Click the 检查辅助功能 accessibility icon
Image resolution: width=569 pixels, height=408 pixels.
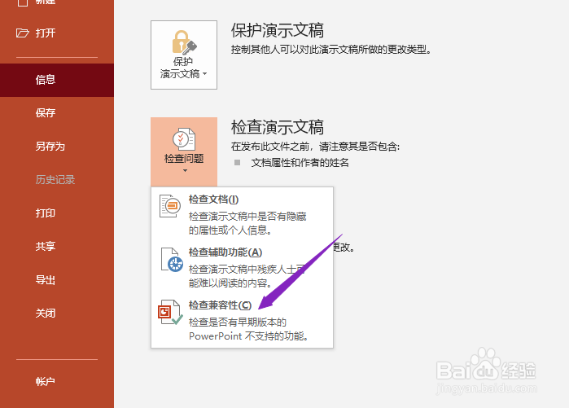(172, 259)
